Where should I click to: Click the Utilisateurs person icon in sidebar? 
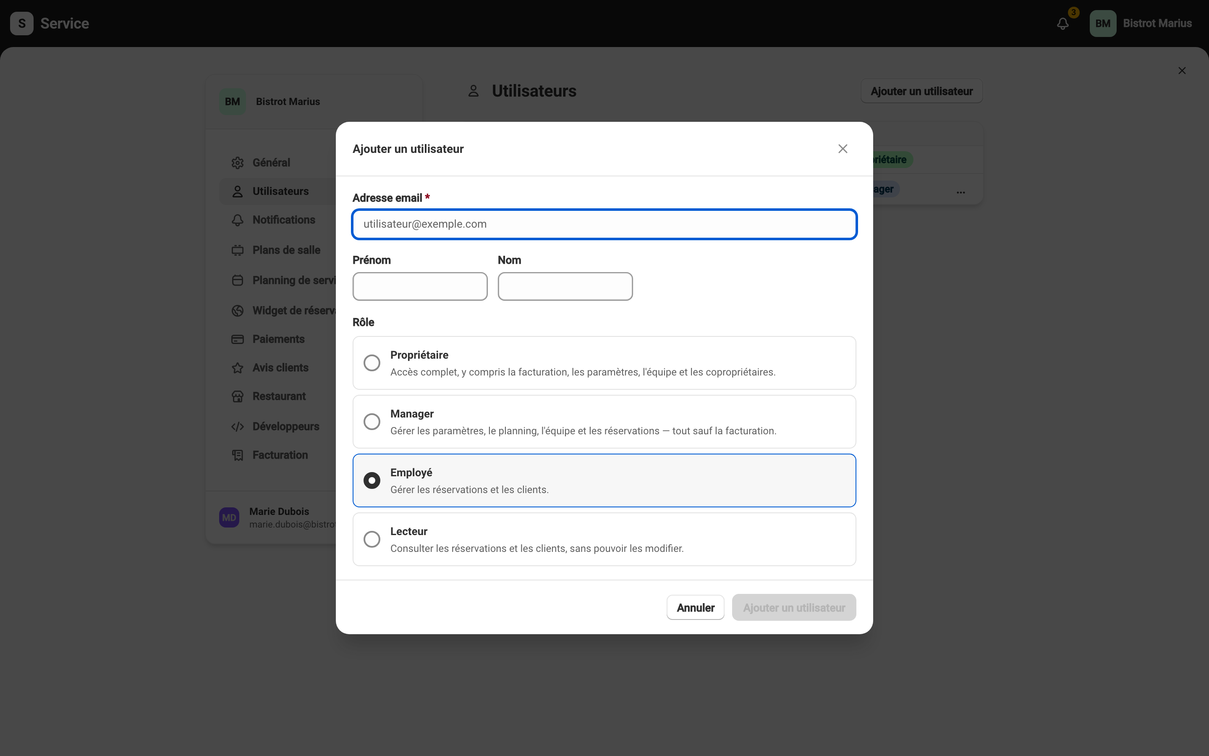click(x=238, y=192)
